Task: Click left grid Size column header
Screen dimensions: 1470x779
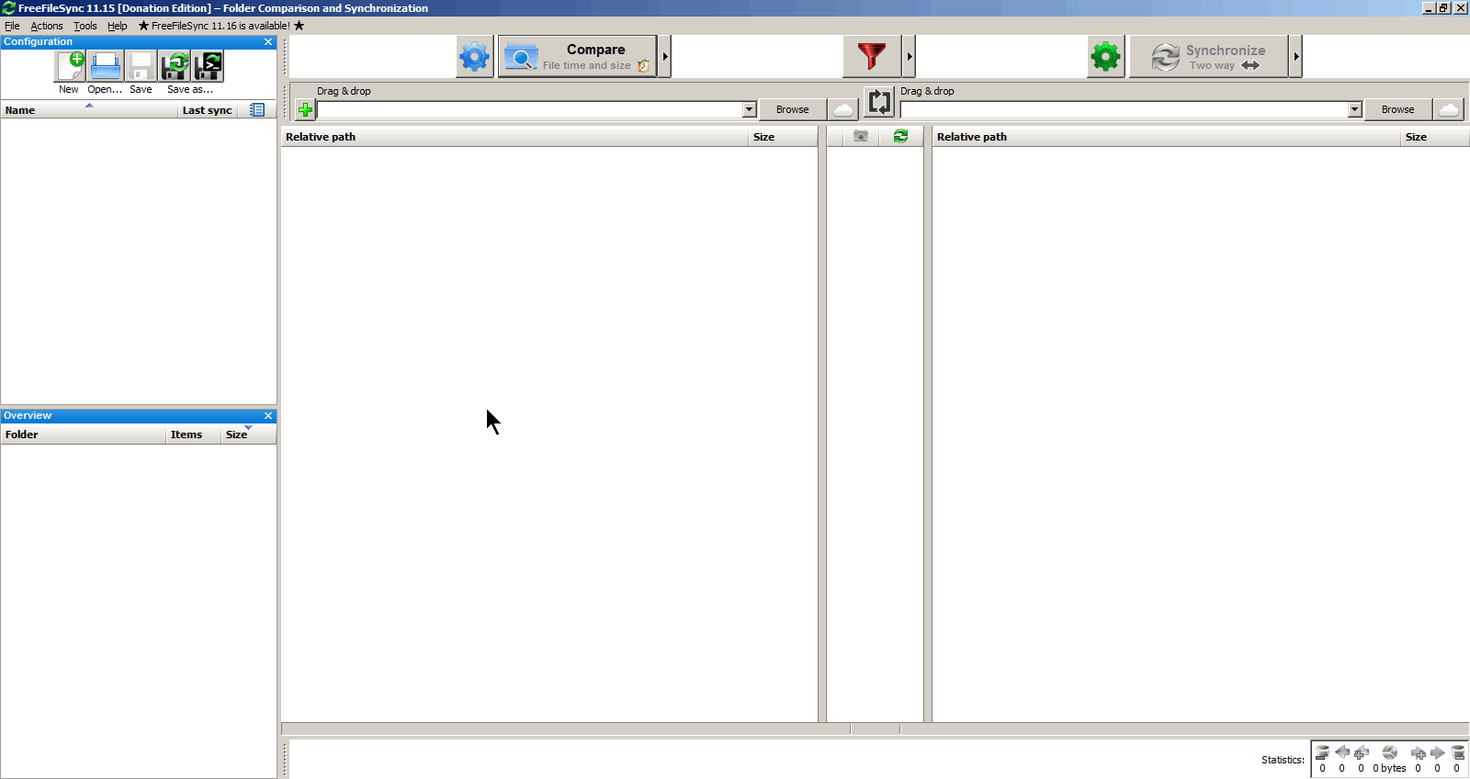Action: point(783,137)
